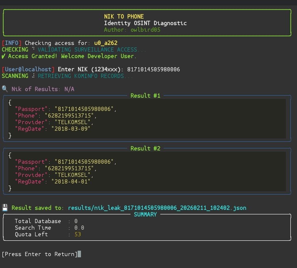The image size is (297, 268).
Task: Click the "Total Database" summary row label
Action: [x=38, y=221]
